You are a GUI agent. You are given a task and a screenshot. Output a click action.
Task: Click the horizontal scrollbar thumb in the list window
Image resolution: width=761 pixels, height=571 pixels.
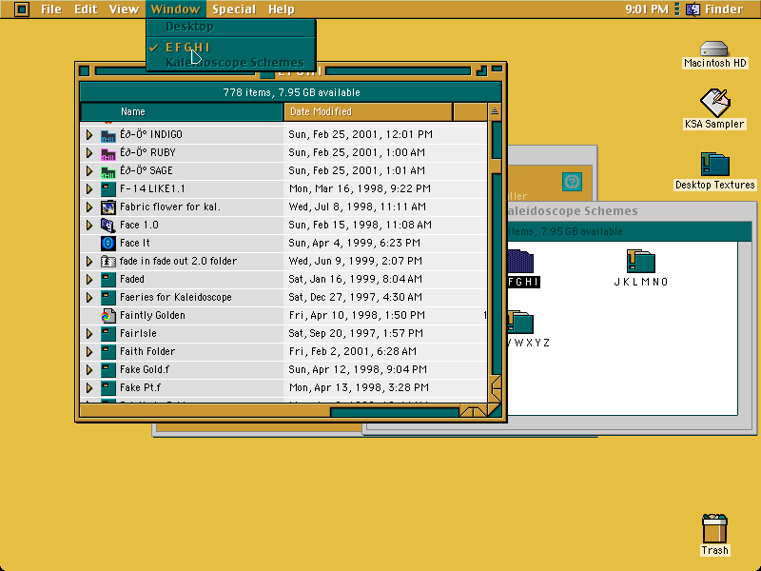click(x=205, y=412)
